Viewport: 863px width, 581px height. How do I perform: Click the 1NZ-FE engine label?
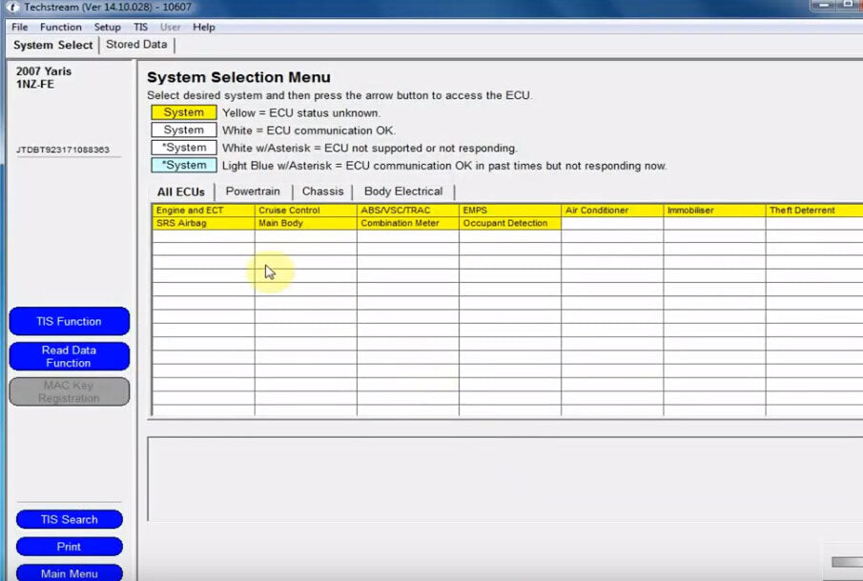click(35, 84)
